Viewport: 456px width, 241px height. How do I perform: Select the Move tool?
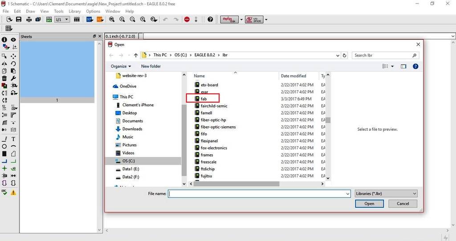[13, 56]
